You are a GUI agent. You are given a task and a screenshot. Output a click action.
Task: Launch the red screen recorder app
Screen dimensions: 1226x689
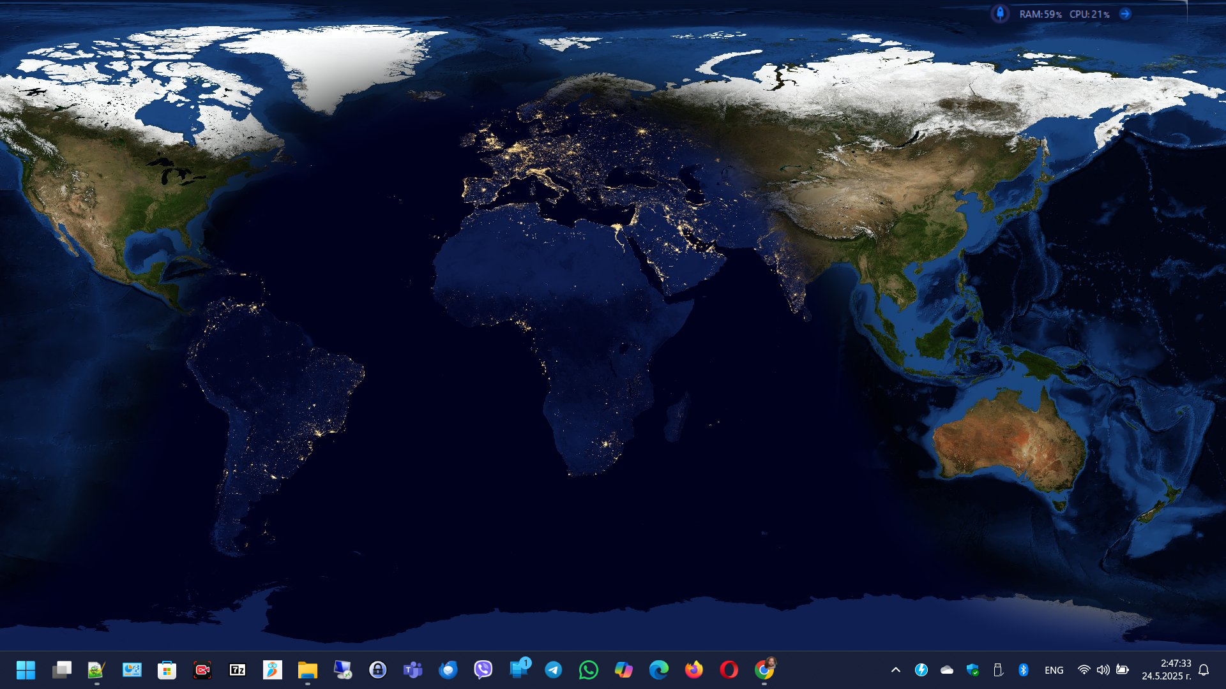tap(202, 670)
